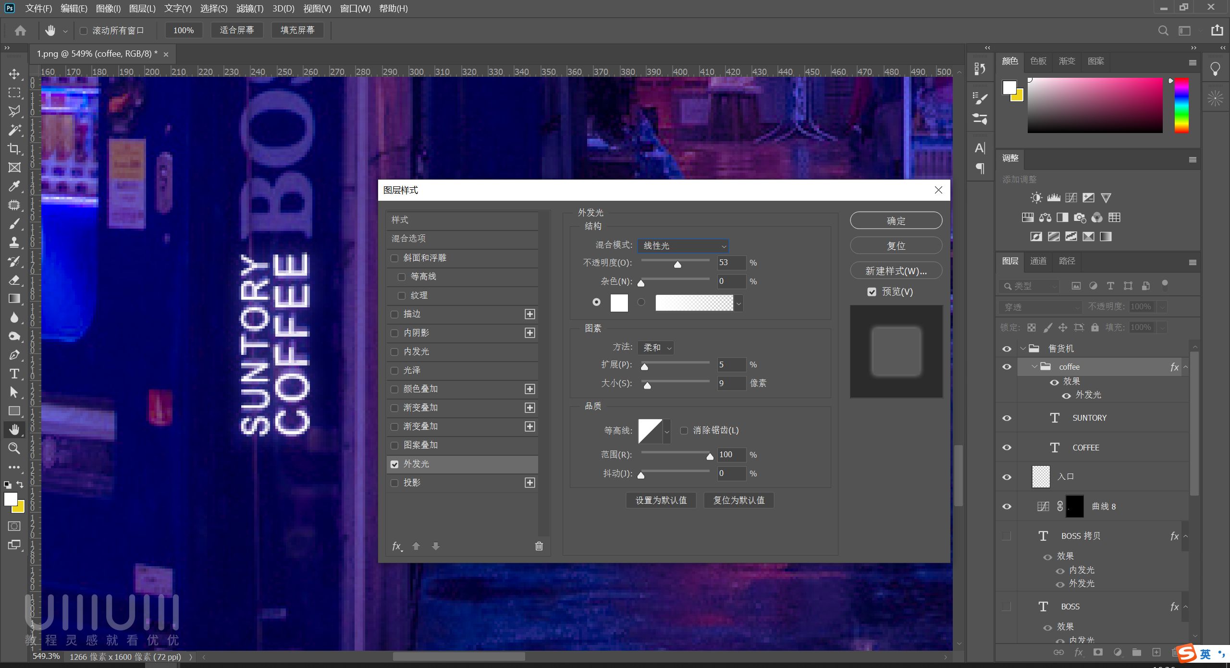Image resolution: width=1230 pixels, height=668 pixels.
Task: Add another Stroke effect with plus icon
Action: click(x=529, y=314)
